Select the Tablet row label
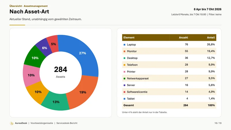Image resolution: width=231 pixels, height=130 pixels. pos(131,99)
